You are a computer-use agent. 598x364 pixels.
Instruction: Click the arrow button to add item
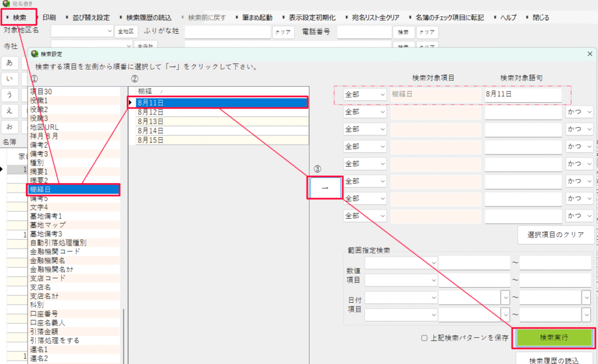coord(325,188)
